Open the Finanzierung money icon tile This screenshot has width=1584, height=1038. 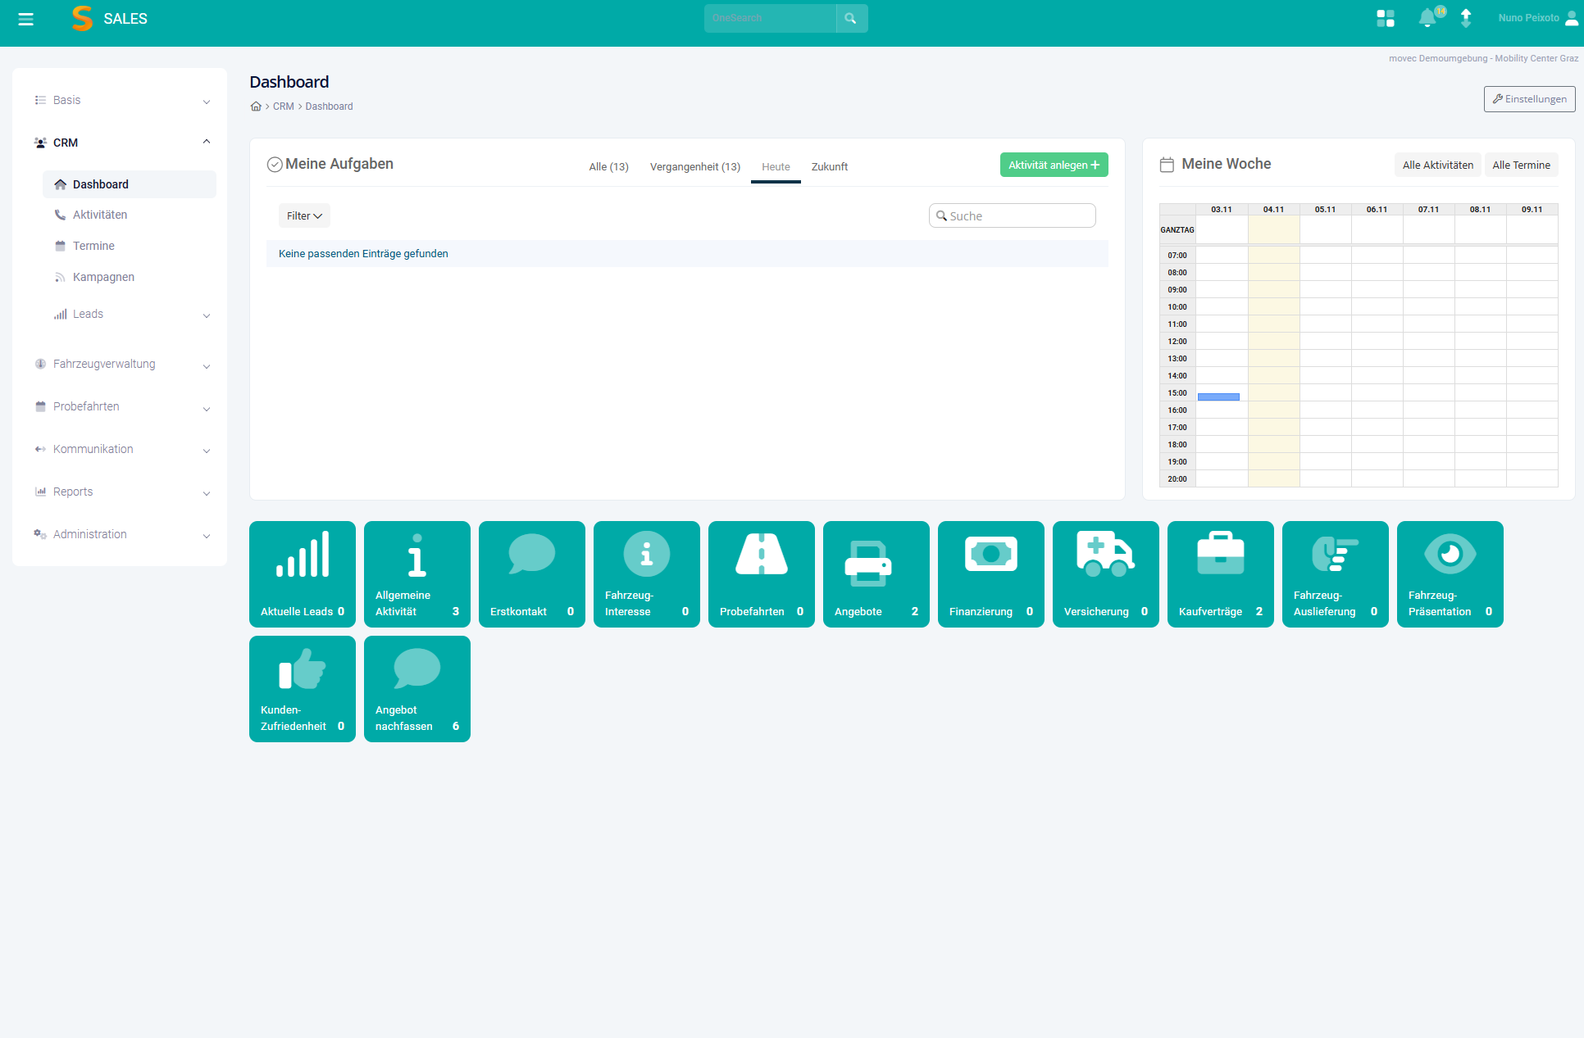[990, 573]
